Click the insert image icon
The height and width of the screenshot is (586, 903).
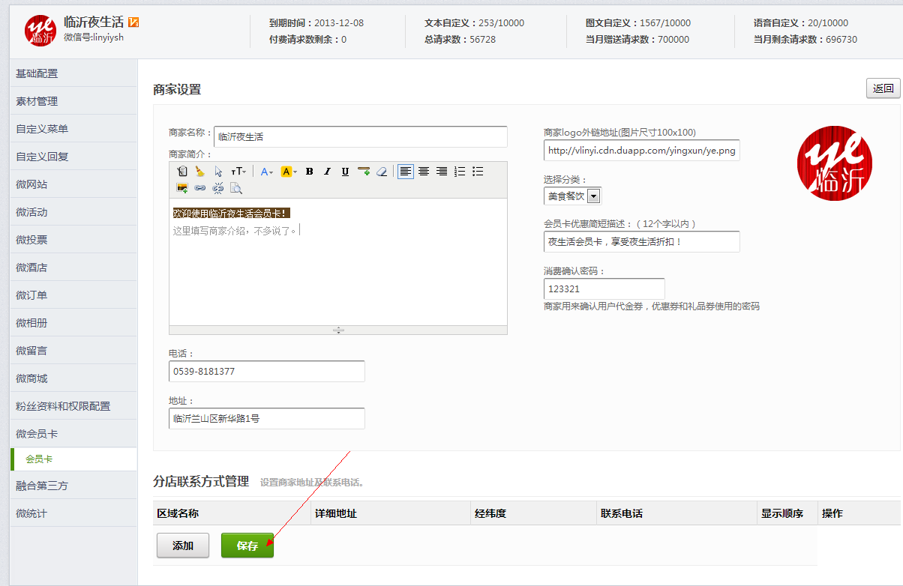coord(181,188)
